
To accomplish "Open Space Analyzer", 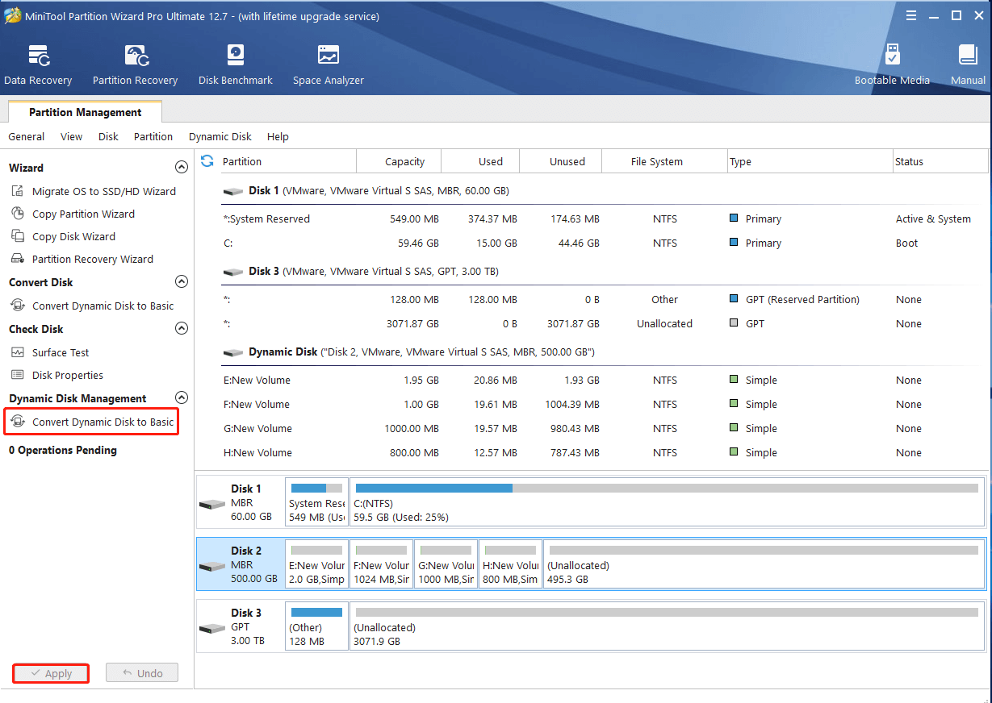I will [x=328, y=65].
